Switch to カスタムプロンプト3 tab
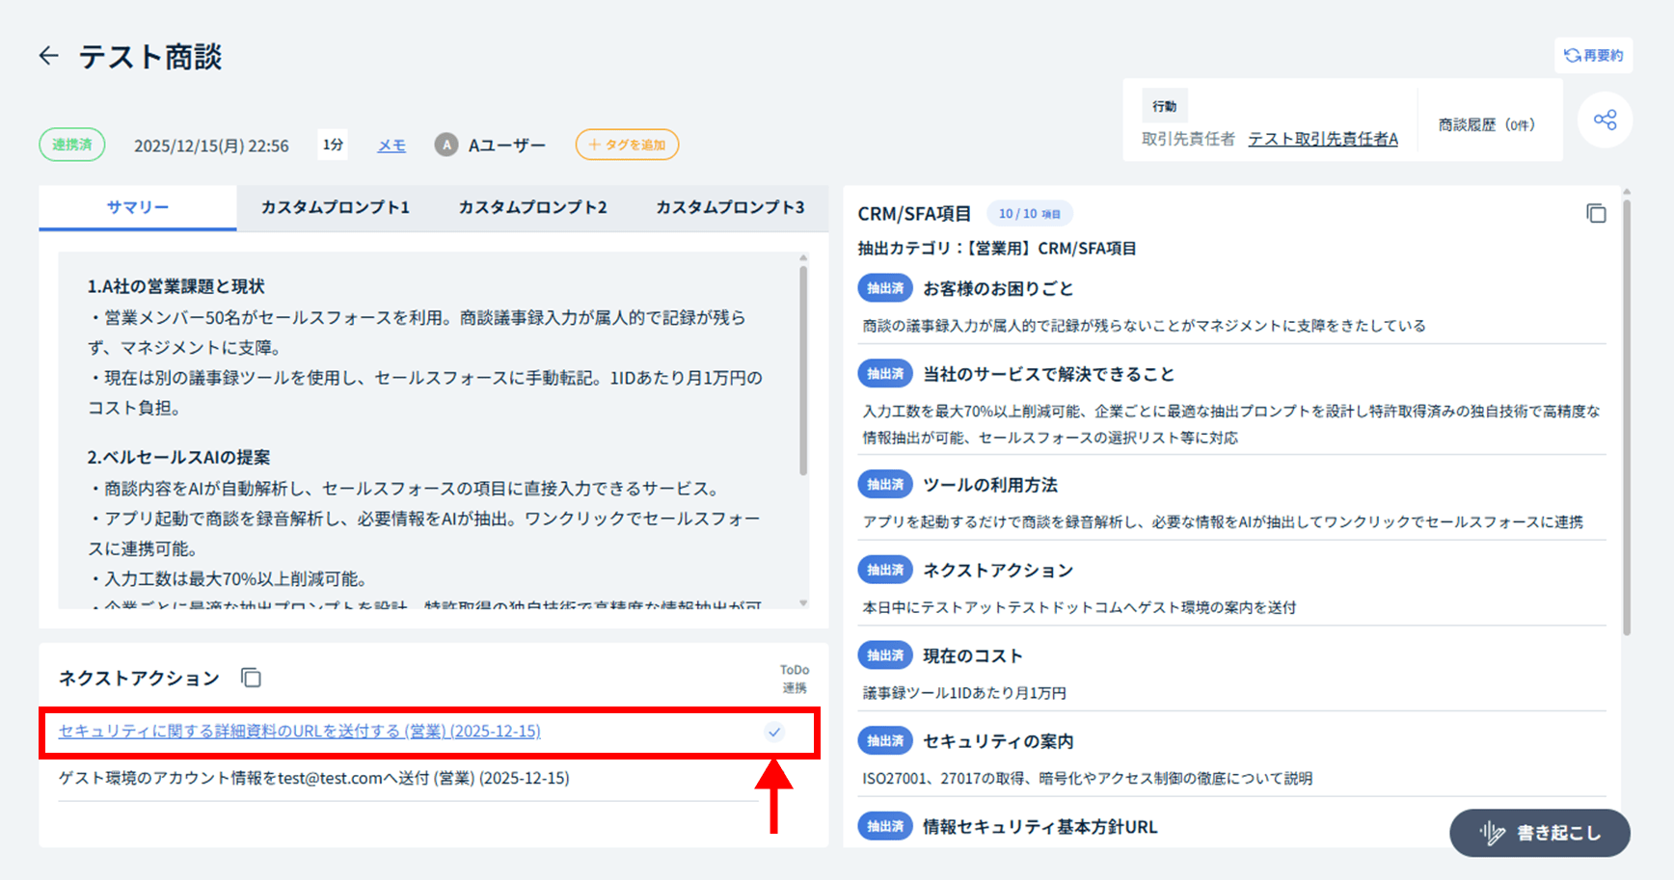1674x880 pixels. pyautogui.click(x=729, y=207)
